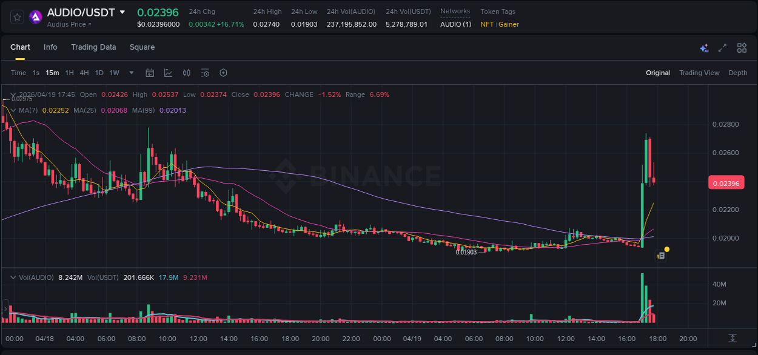This screenshot has width=758, height=355.
Task: Open the extra timeframes dropdown arrow
Action: (130, 73)
